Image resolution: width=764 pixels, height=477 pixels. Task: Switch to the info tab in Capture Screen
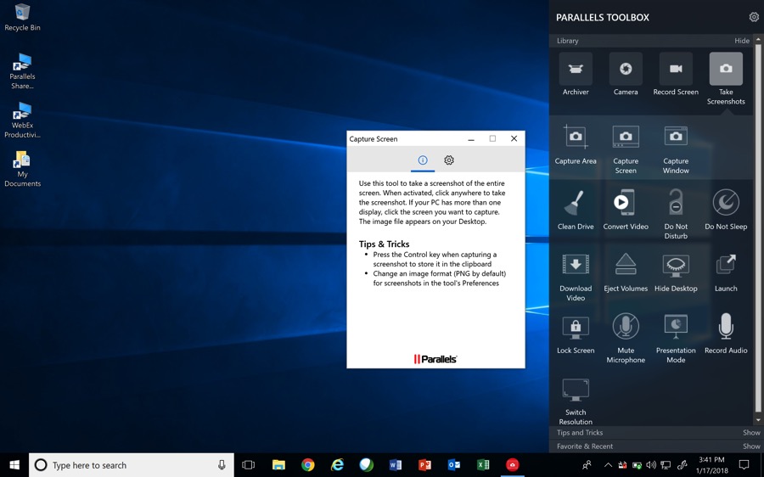[423, 160]
